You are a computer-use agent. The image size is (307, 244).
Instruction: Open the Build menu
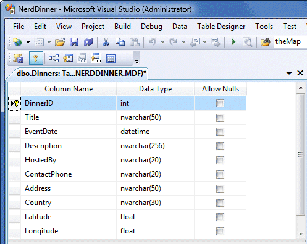(x=122, y=27)
